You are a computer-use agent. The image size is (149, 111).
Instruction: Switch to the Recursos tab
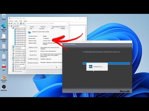[43, 27]
